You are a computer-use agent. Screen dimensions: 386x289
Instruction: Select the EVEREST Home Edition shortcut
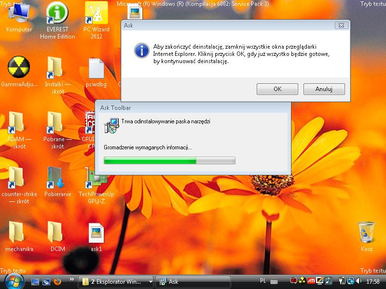pos(57,21)
